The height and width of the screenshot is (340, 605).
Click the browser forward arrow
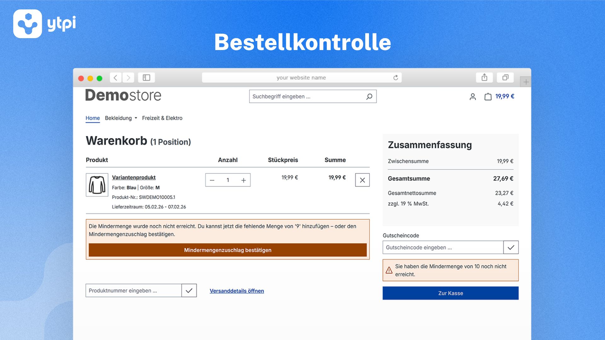128,78
